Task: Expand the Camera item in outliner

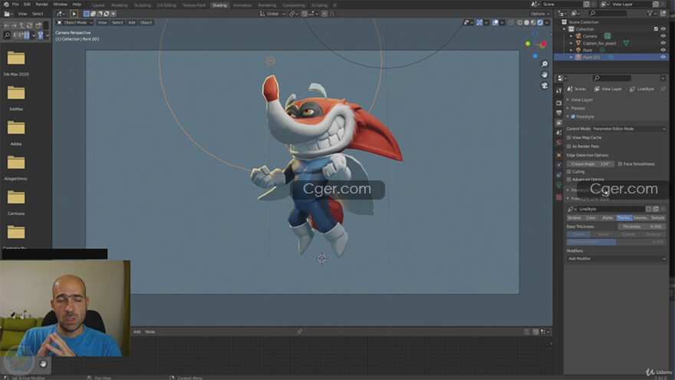Action: click(571, 36)
